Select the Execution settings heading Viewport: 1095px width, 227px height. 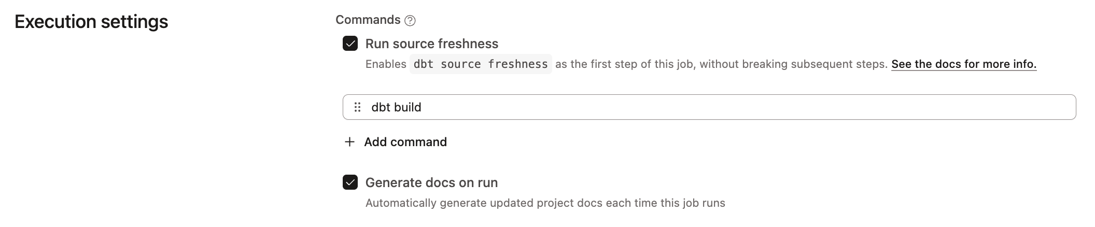91,22
